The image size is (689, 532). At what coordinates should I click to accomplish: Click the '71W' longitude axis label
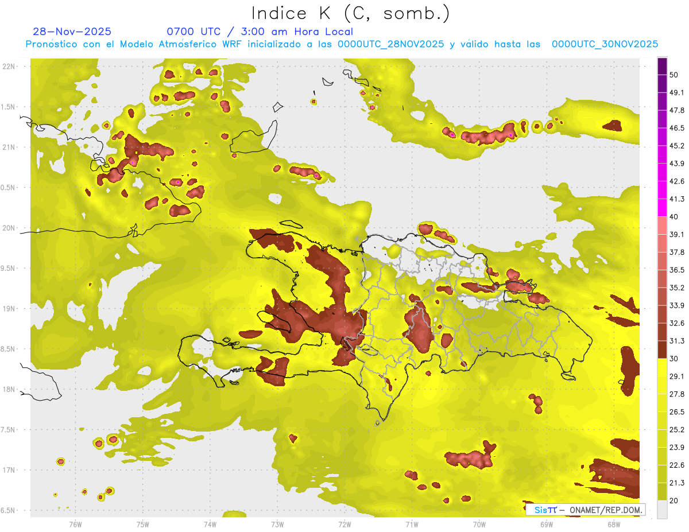click(412, 524)
